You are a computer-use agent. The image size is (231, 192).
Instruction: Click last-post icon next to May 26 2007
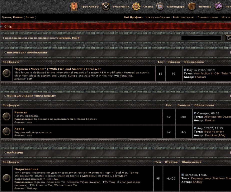click(185, 70)
